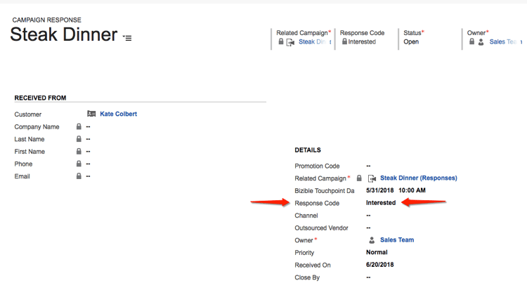This screenshot has height=290, width=527.
Task: Click lock icon on Company Name row
Action: 79,126
